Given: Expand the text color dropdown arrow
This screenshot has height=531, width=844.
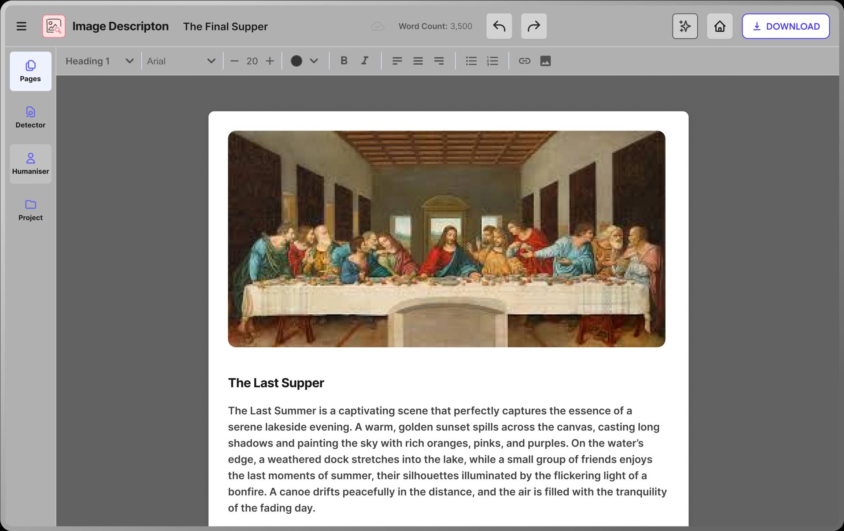Looking at the screenshot, I should (x=314, y=61).
